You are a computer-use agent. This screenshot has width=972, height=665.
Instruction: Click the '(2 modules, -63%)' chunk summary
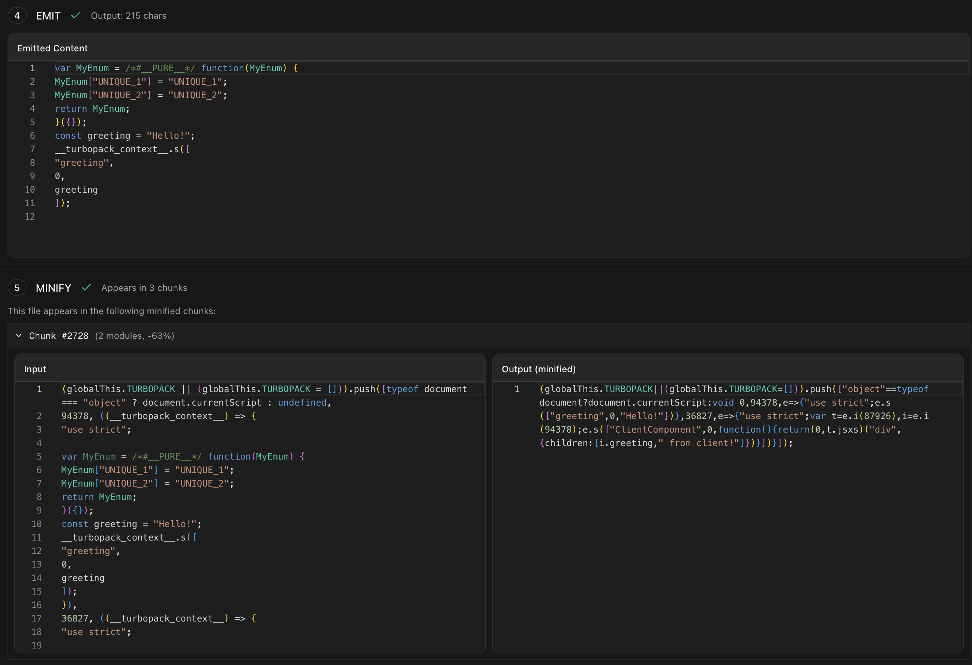pos(134,335)
